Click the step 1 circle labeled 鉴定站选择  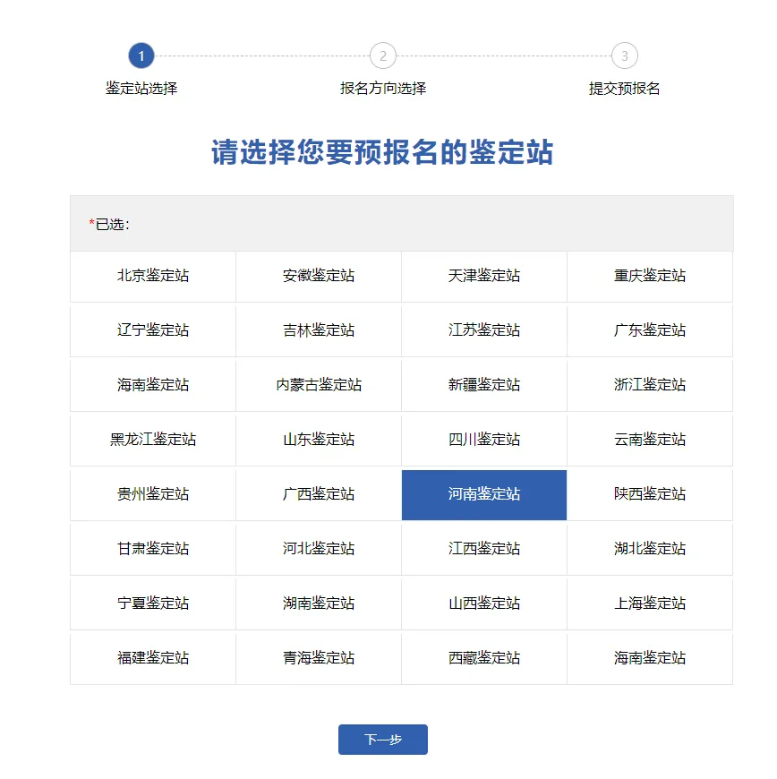tap(141, 56)
